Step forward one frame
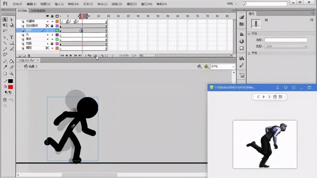 tap(75, 55)
